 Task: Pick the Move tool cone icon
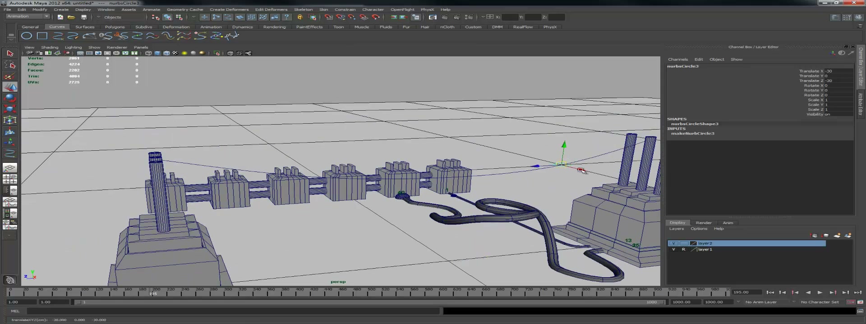pyautogui.click(x=10, y=87)
